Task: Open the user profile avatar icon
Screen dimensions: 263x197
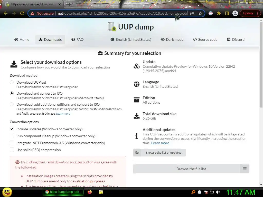Action: pos(235,13)
